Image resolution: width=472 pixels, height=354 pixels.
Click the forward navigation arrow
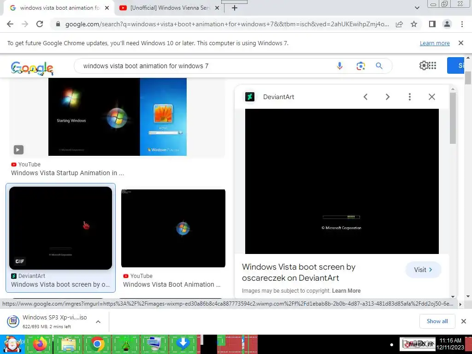tap(25, 24)
